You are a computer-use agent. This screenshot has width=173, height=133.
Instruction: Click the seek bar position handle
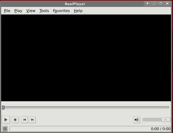pyautogui.click(x=3, y=107)
